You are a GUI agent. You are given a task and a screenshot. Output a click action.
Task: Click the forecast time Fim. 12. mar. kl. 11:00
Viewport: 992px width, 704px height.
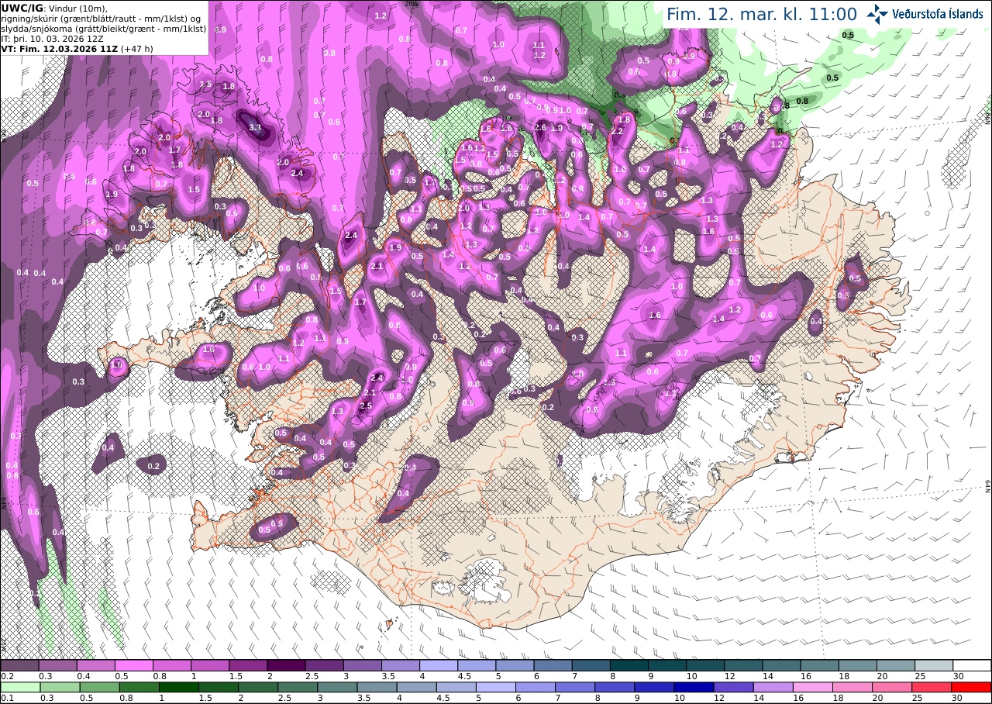[x=762, y=14]
